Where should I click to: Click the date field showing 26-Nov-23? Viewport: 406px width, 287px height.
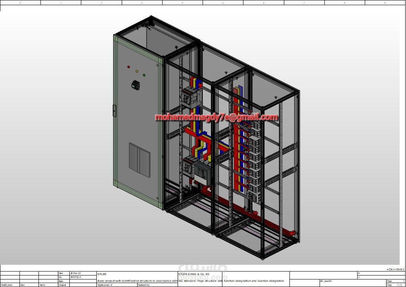[76, 273]
